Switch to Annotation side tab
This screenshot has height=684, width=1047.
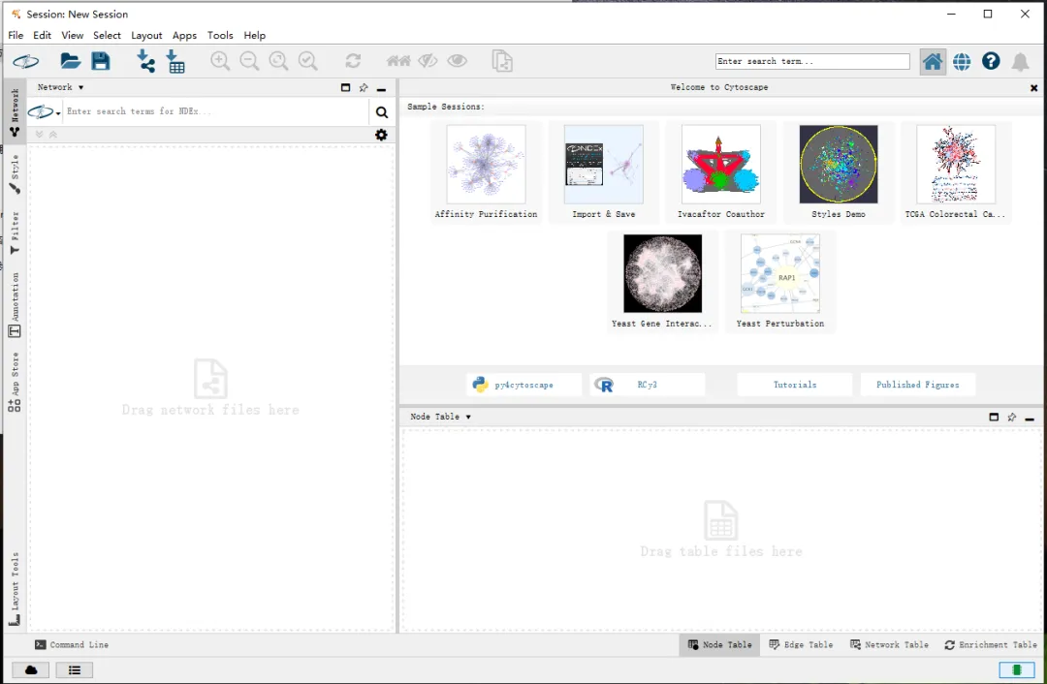(x=15, y=304)
